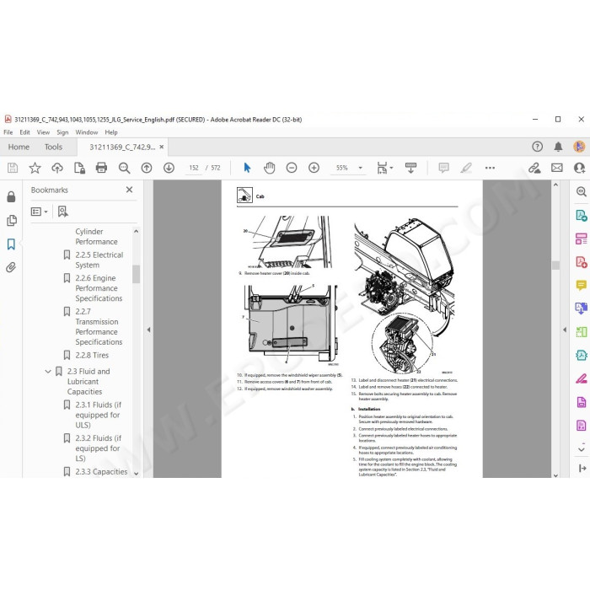Toggle the Bookmarks panel icon
590x590 pixels.
coord(11,244)
